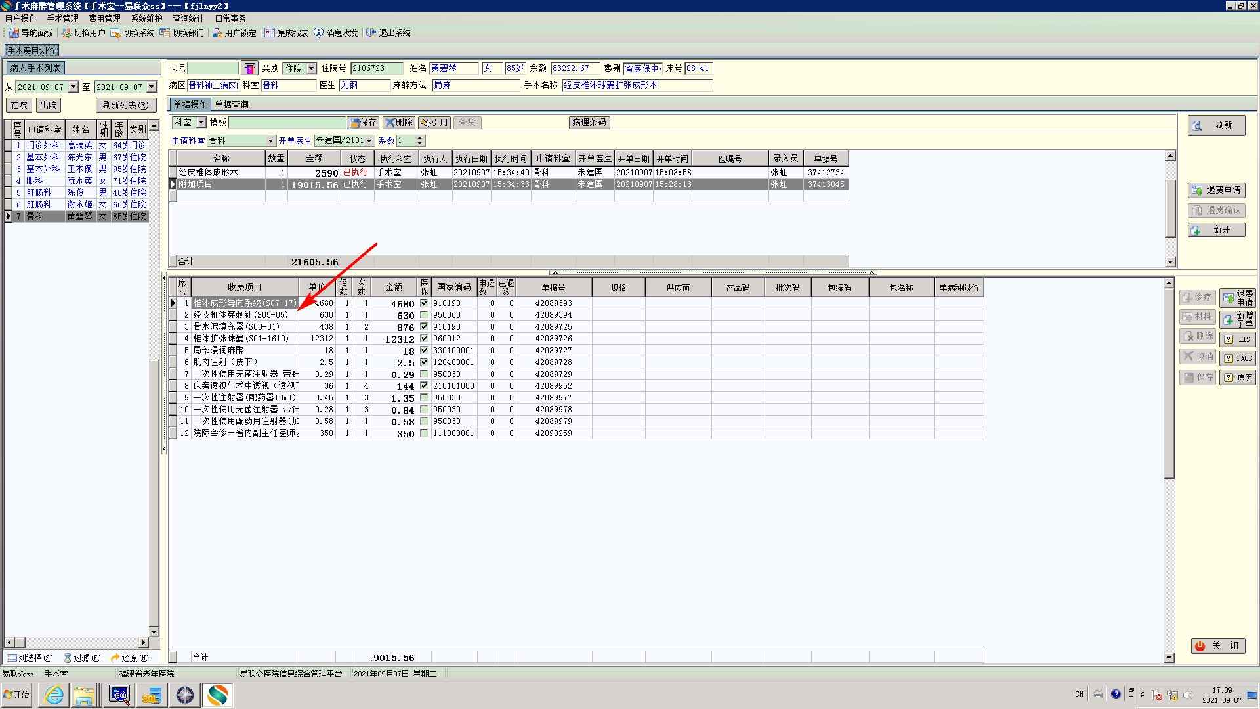Click the refresh list button
This screenshot has width=1260, height=709.
coord(125,105)
